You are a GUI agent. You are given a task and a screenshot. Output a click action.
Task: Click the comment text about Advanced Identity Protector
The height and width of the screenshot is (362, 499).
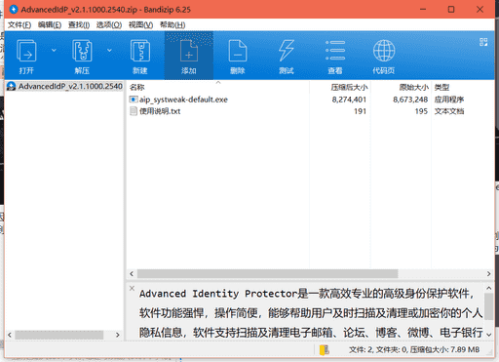point(311,313)
